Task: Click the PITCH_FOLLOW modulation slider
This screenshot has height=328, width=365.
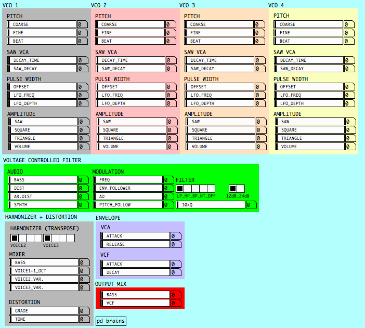Action: 128,205
